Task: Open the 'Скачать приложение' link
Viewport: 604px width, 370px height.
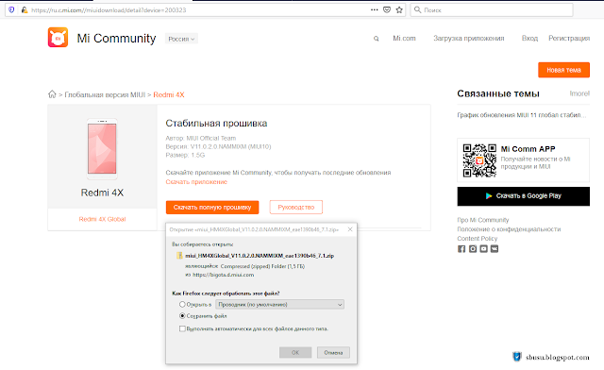Action: tap(196, 182)
